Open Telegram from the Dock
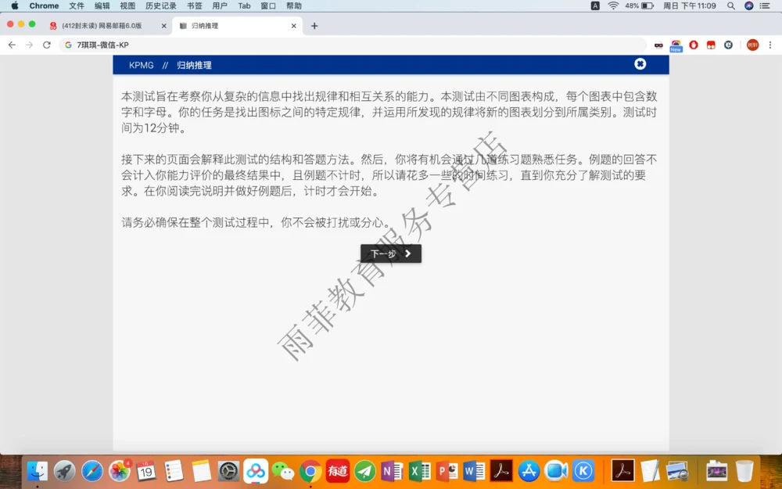The image size is (782, 489). [x=364, y=471]
